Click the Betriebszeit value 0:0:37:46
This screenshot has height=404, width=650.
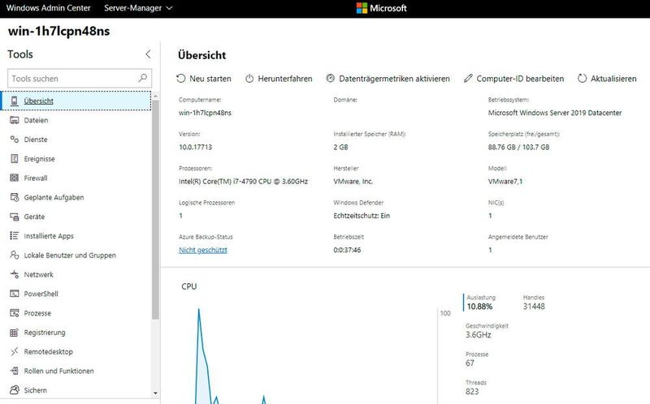coord(347,250)
